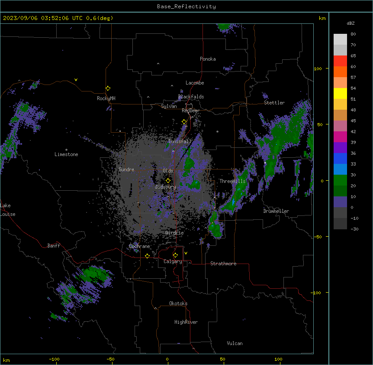Click the Vulcan town label

tap(235, 343)
